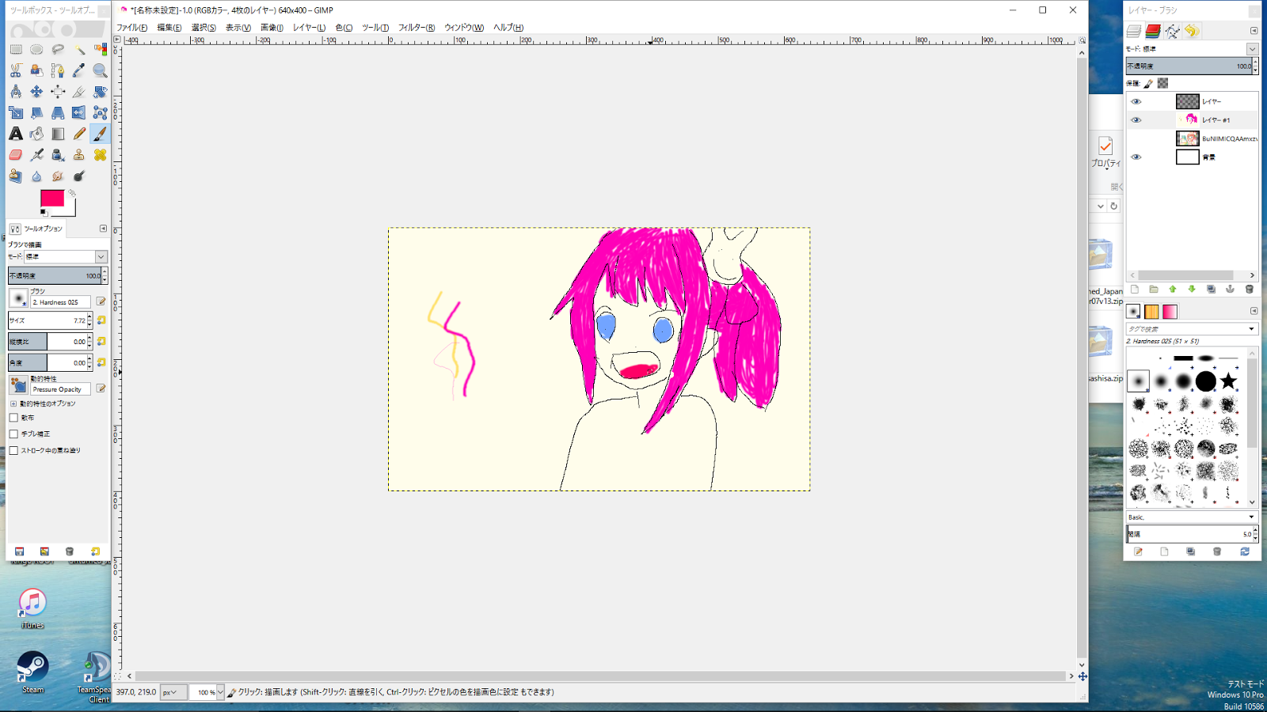Select the Eraser tool
This screenshot has height=712, width=1267.
(16, 155)
